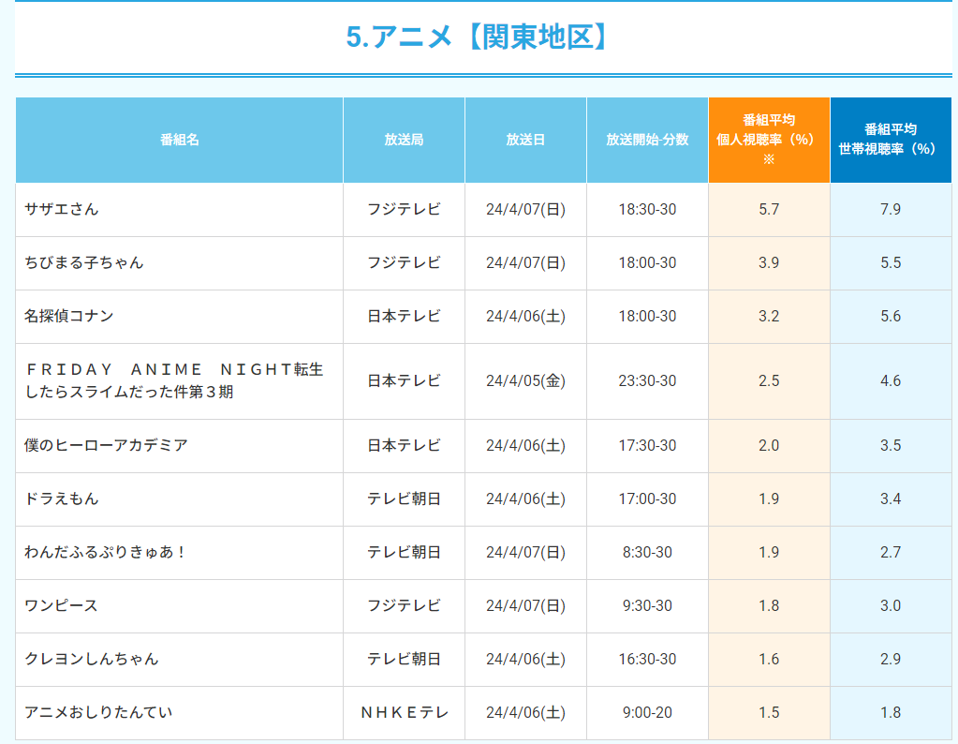Image resolution: width=958 pixels, height=744 pixels.
Task: Click the NHKEテレ broadcaster cell
Action: pyautogui.click(x=404, y=712)
